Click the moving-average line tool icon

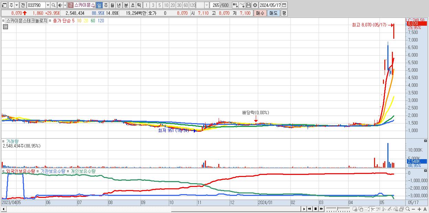click(378, 209)
